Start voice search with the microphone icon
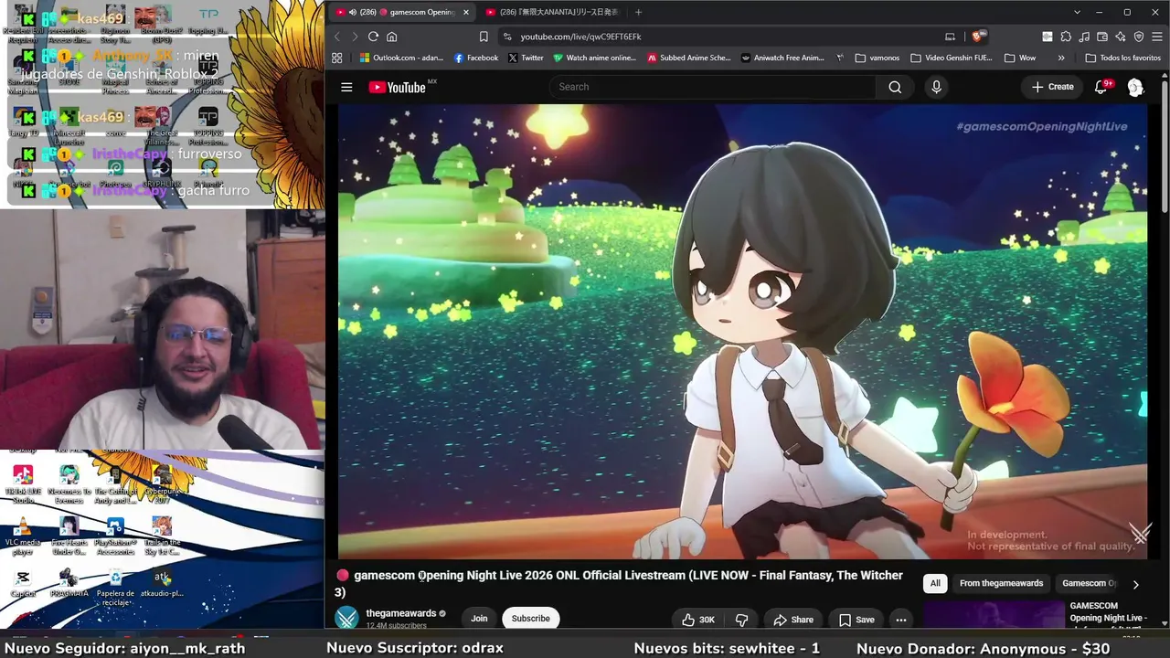 point(936,87)
